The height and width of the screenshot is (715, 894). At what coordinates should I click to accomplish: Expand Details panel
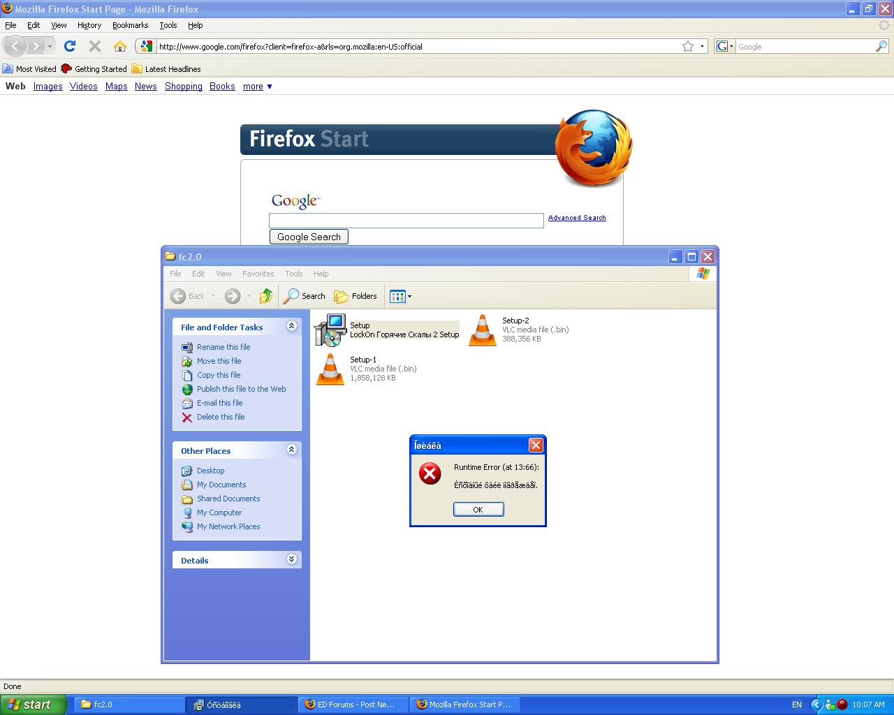click(x=292, y=559)
